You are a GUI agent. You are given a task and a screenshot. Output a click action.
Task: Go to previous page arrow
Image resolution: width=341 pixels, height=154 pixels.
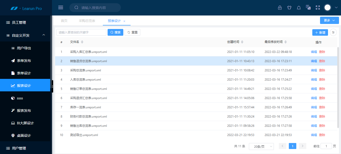point(283,146)
